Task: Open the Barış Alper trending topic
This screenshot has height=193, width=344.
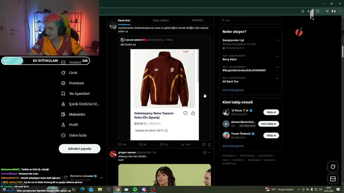Action: (x=230, y=60)
